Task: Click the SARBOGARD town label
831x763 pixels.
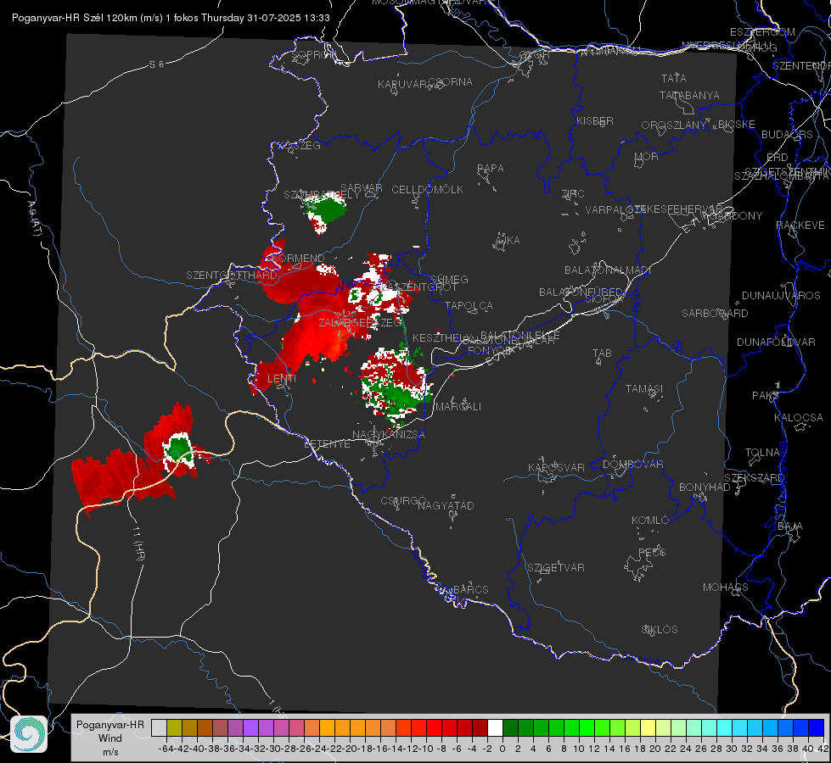Action: pos(715,314)
